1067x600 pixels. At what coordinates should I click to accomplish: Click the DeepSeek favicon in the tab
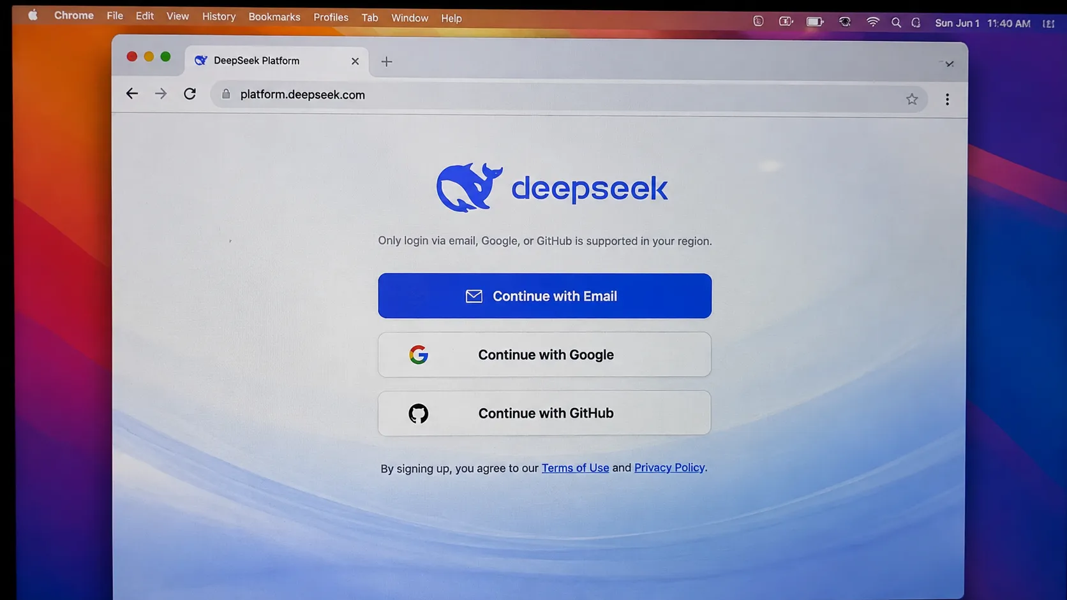pos(201,61)
